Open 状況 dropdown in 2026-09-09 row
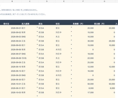Viewport: 118px width, 98px height. 71,62
